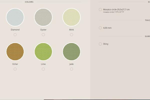Screen dimensions: 150x100
Task: Click the Mink mosaic color swatch
Action: 71,17
